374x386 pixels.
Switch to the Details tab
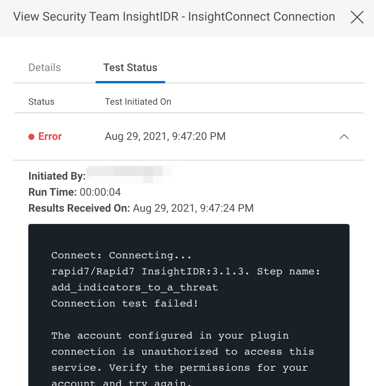point(45,68)
